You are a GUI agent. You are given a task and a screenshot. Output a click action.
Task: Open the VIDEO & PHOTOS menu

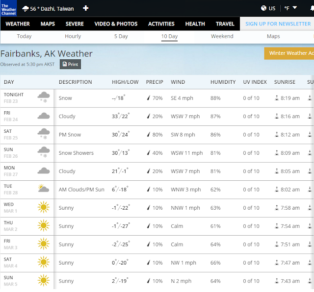pyautogui.click(x=116, y=24)
